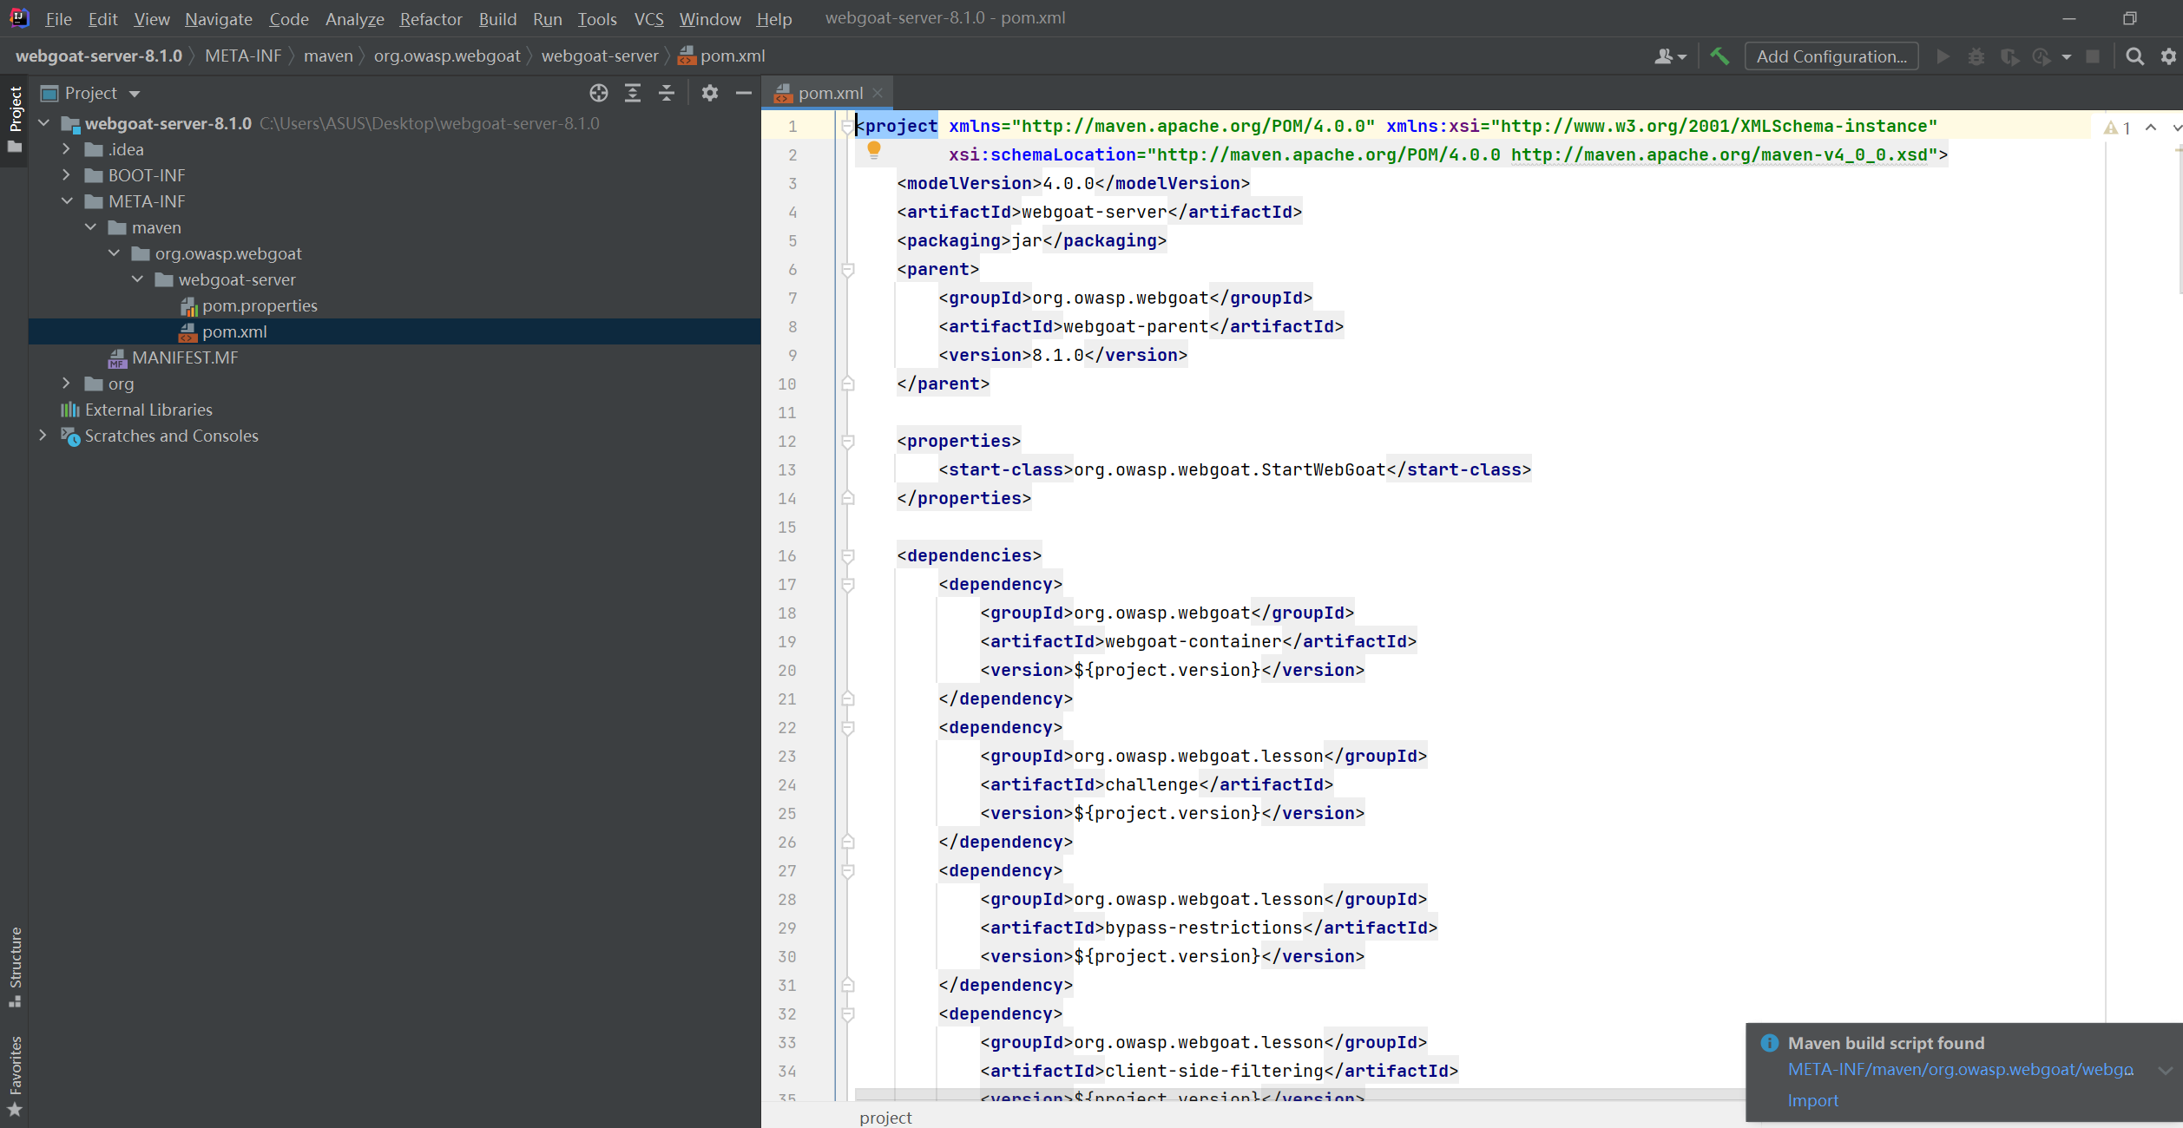This screenshot has width=2183, height=1128.
Task: Open the Search Everywhere magnifier icon
Action: tap(2134, 56)
